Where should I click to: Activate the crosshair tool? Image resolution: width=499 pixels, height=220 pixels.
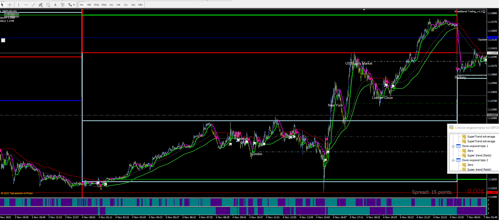coord(10,5)
